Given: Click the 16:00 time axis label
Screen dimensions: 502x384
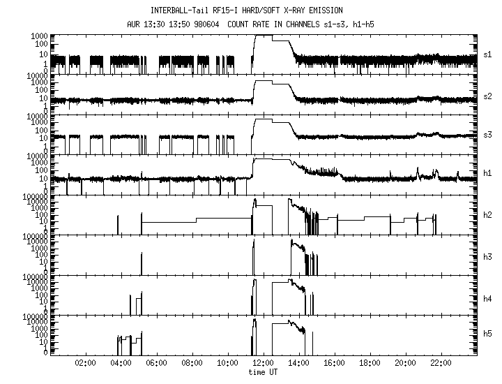Looking at the screenshot, I should (334, 363).
